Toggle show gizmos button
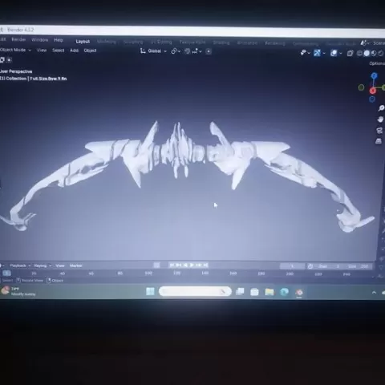385x385 pixels. click(x=317, y=53)
